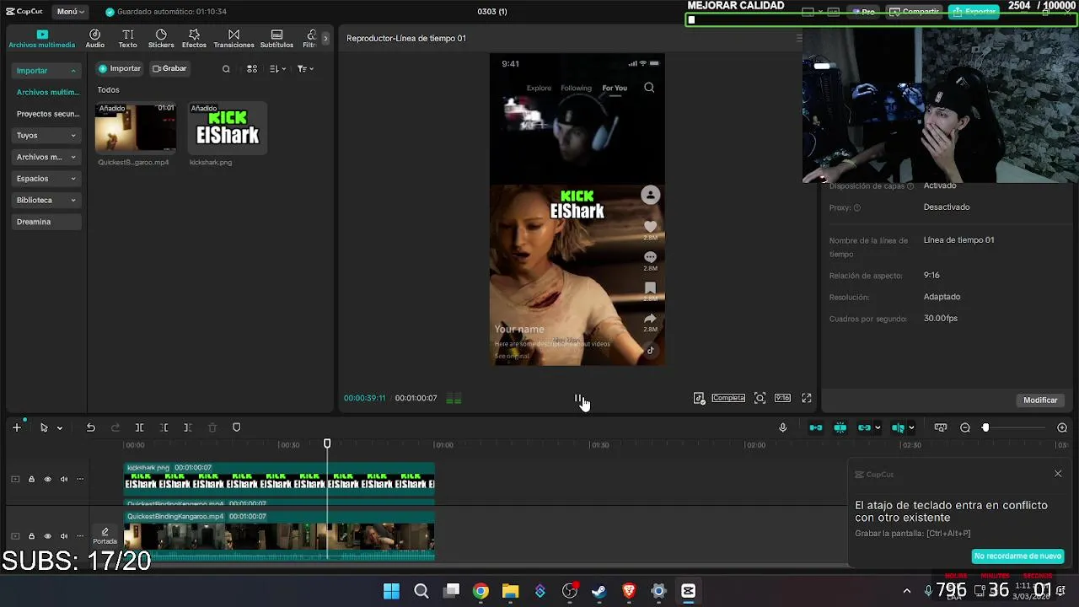Toggle preview axis button

tap(899, 427)
